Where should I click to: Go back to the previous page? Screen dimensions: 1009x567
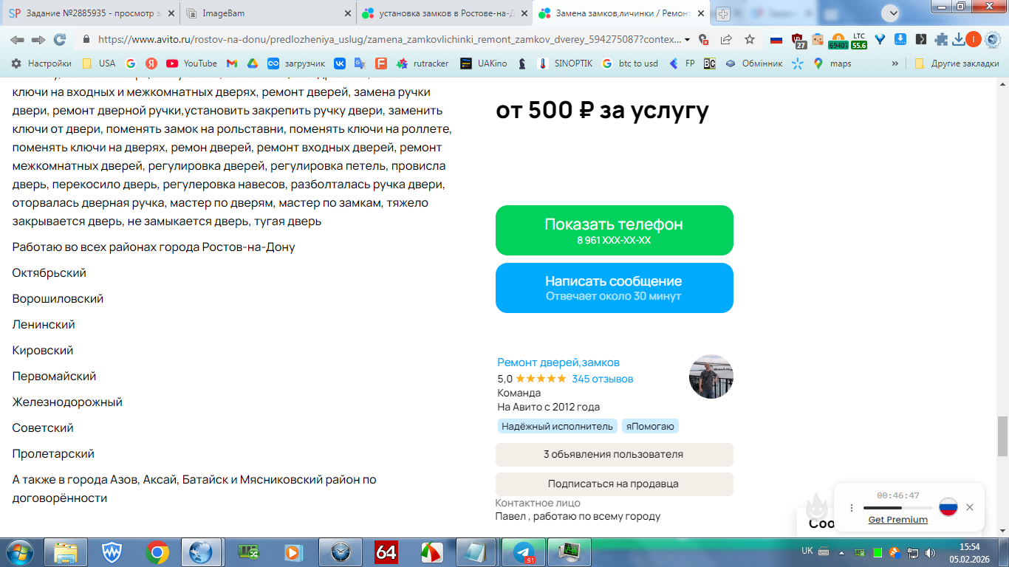[16, 40]
